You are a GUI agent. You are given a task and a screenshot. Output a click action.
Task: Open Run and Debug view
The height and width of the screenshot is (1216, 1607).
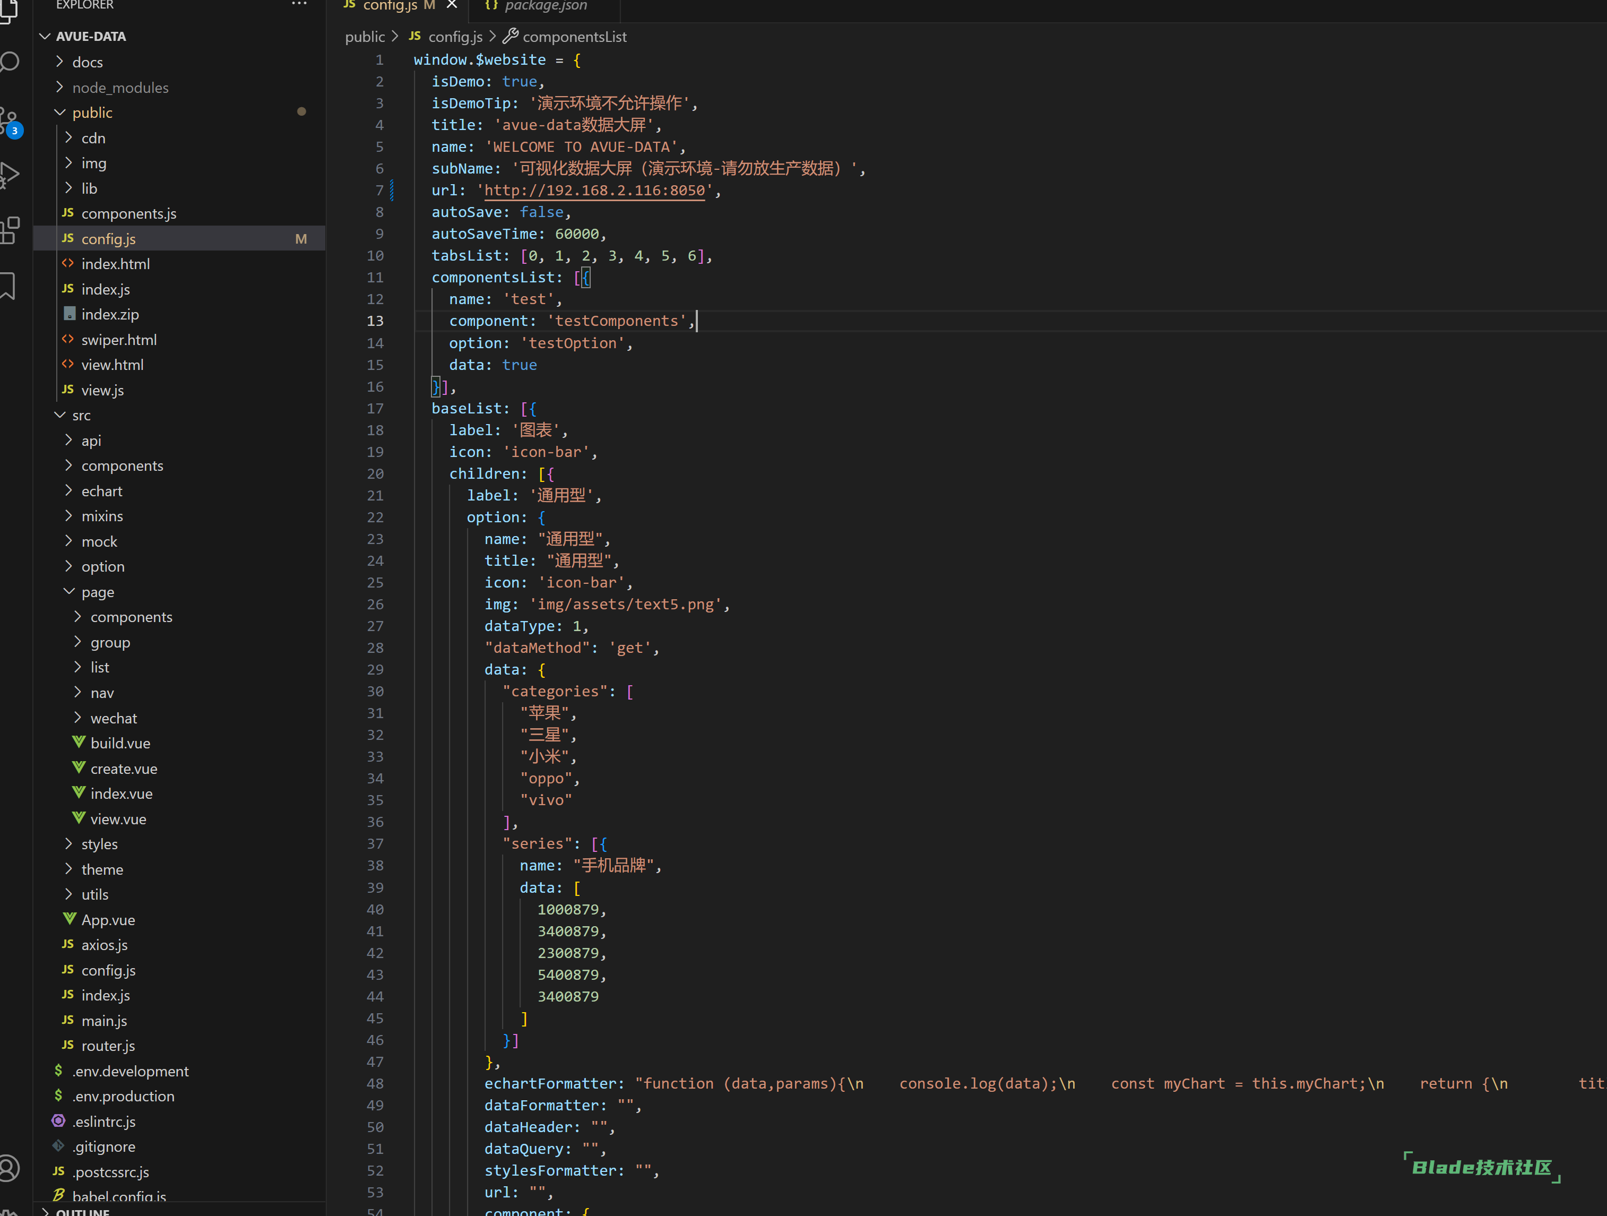click(x=10, y=175)
